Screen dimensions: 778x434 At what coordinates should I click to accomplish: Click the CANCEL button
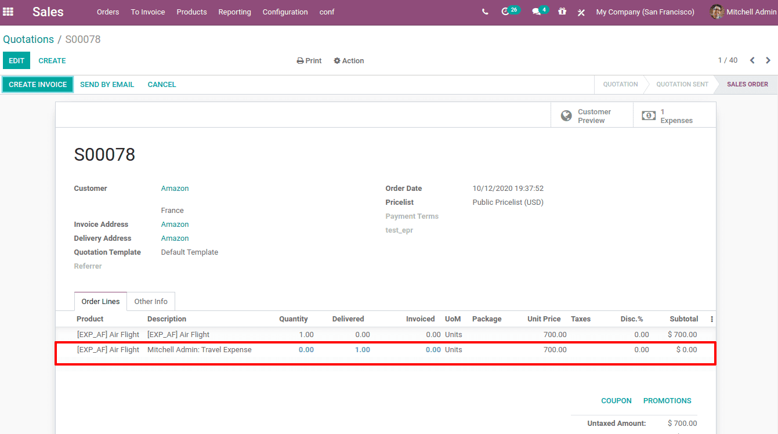162,84
